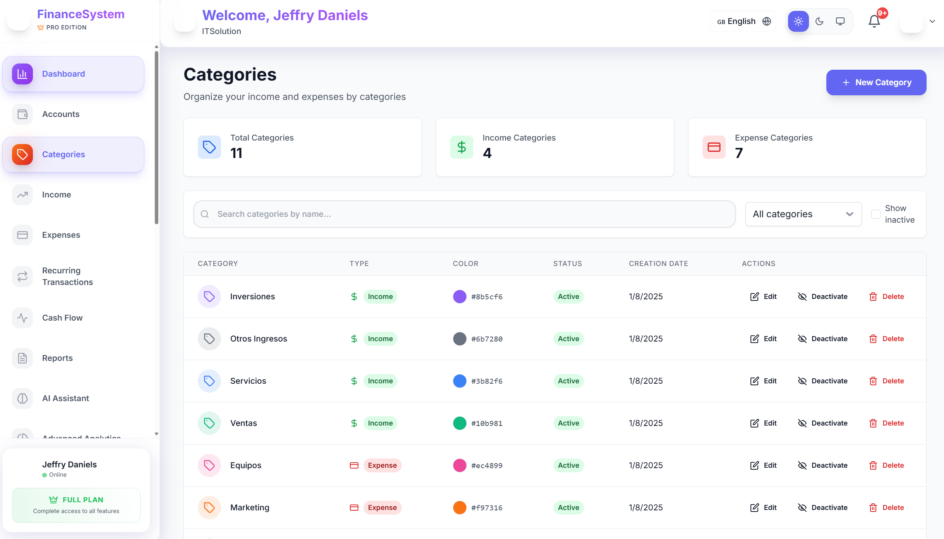Click the pencil edit icon for Servicios
The height and width of the screenshot is (539, 944).
[754, 381]
